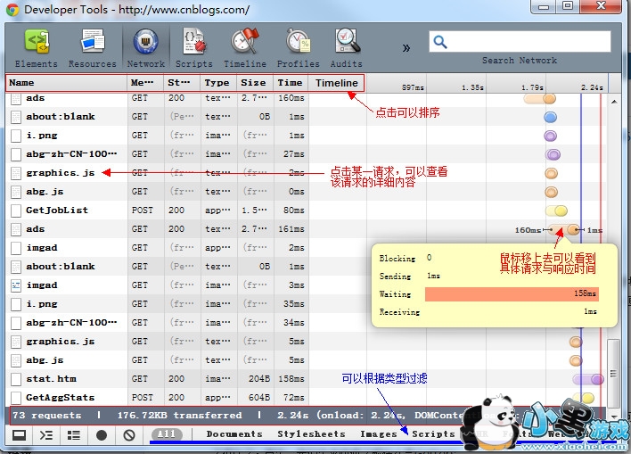Image resolution: width=631 pixels, height=454 pixels.
Task: Click the clear network log icon
Action: 129,435
